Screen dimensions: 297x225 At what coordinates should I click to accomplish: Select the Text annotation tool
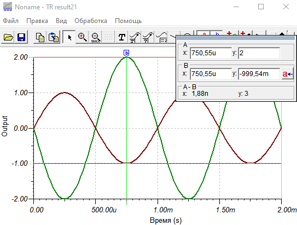[122, 37]
